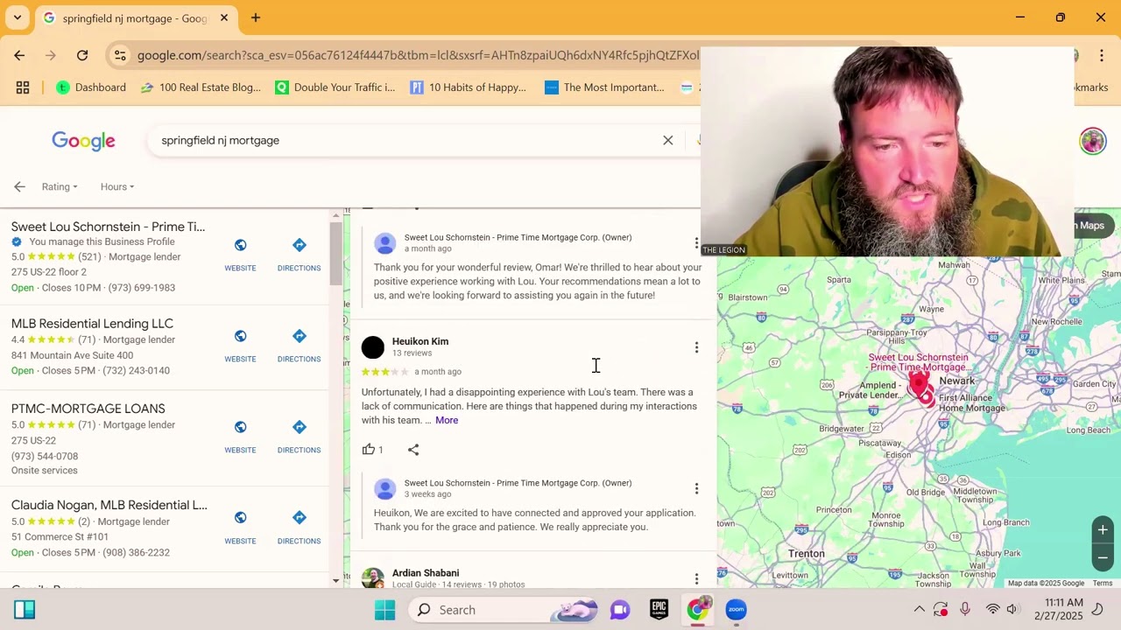
Task: Expand the Hours filter dropdown
Action: coord(116,186)
